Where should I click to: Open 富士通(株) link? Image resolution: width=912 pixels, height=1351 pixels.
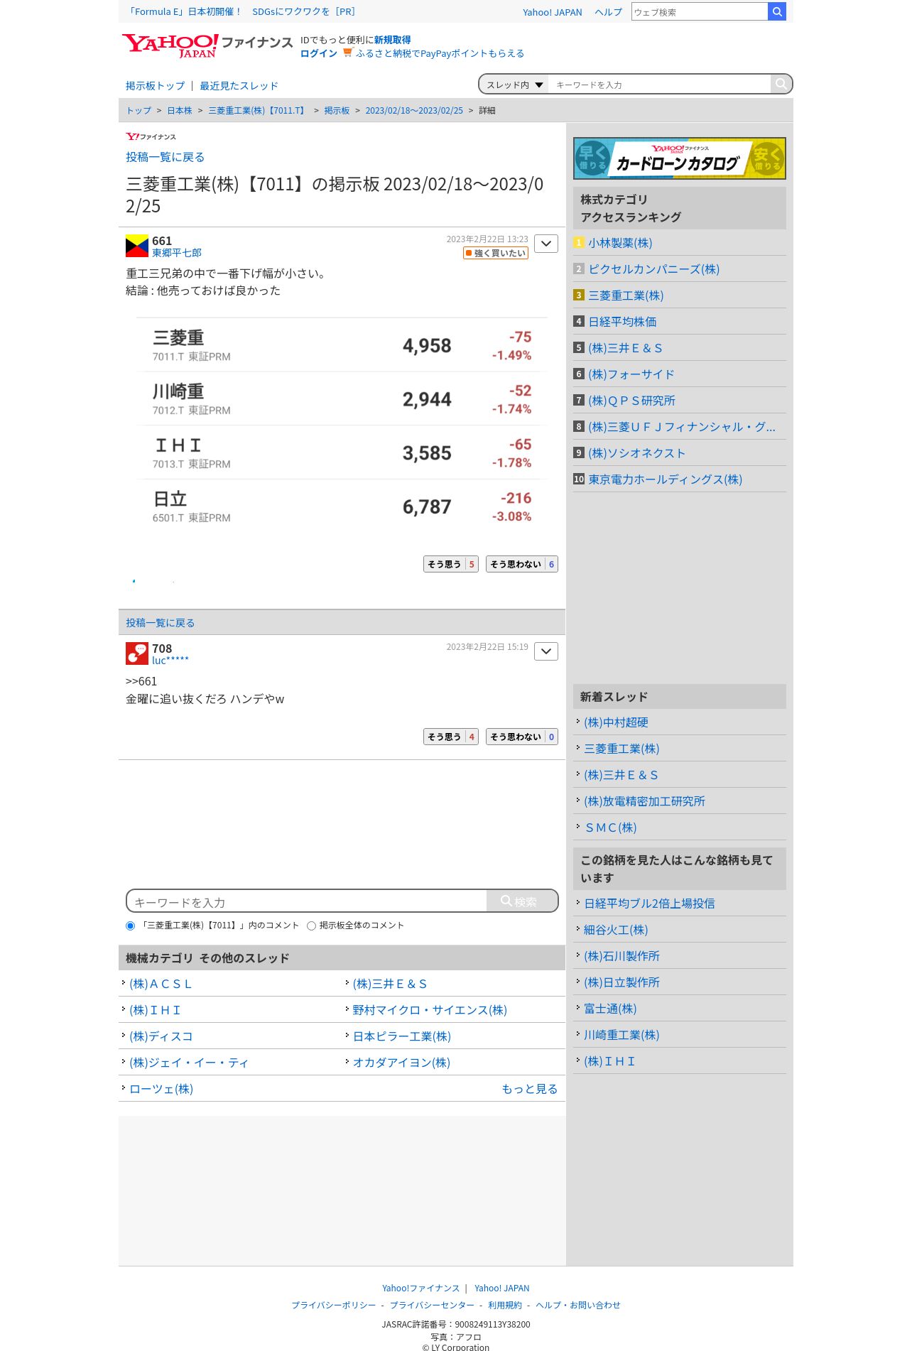610,1009
